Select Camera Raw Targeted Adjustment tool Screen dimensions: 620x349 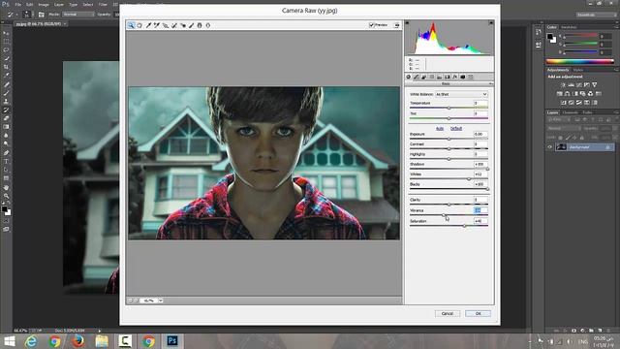[x=166, y=25]
